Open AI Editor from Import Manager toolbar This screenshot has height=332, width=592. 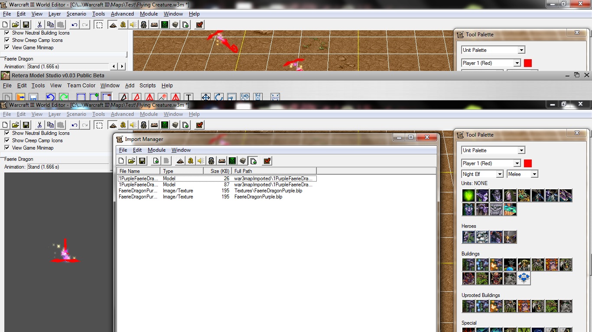(232, 161)
